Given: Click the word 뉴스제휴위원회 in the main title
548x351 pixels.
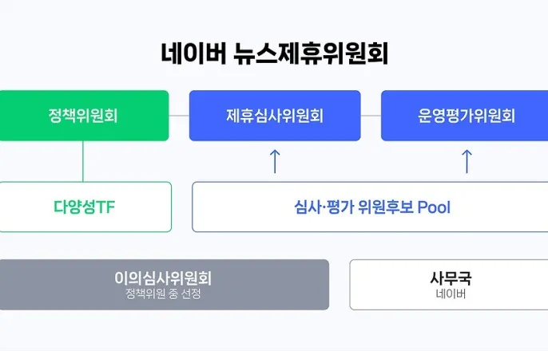Looking at the screenshot, I should tap(312, 53).
